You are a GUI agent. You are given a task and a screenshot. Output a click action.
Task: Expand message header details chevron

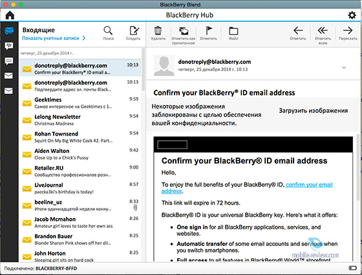(344, 68)
